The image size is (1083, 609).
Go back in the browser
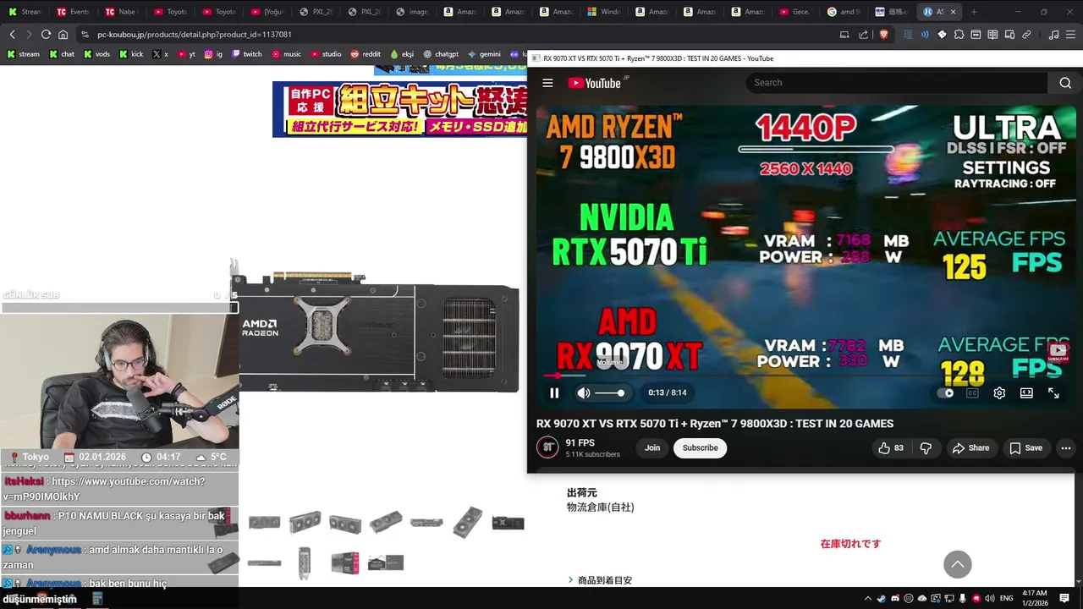12,35
